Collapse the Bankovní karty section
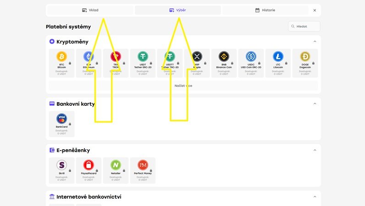 [x=315, y=103]
